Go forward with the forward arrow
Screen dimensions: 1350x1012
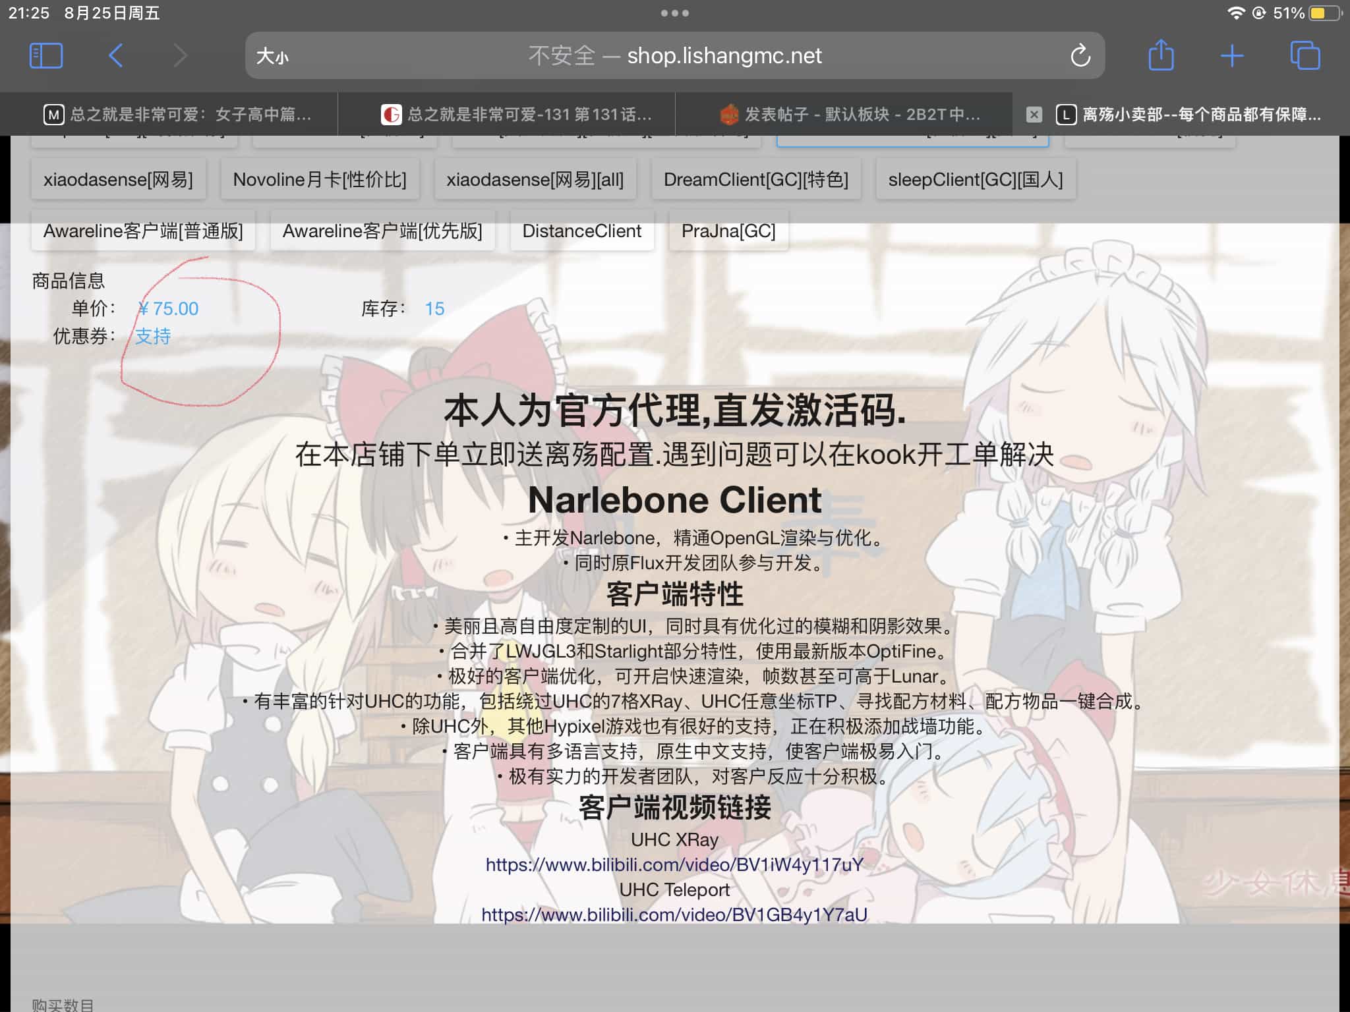click(x=180, y=55)
